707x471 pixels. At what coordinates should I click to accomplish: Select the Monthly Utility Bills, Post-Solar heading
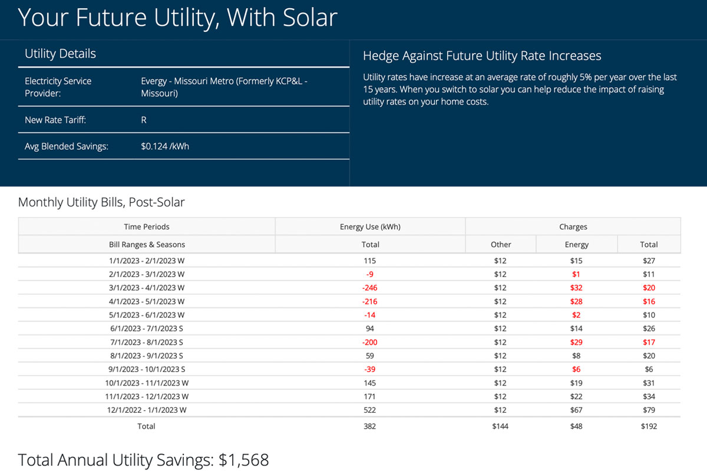tap(101, 202)
